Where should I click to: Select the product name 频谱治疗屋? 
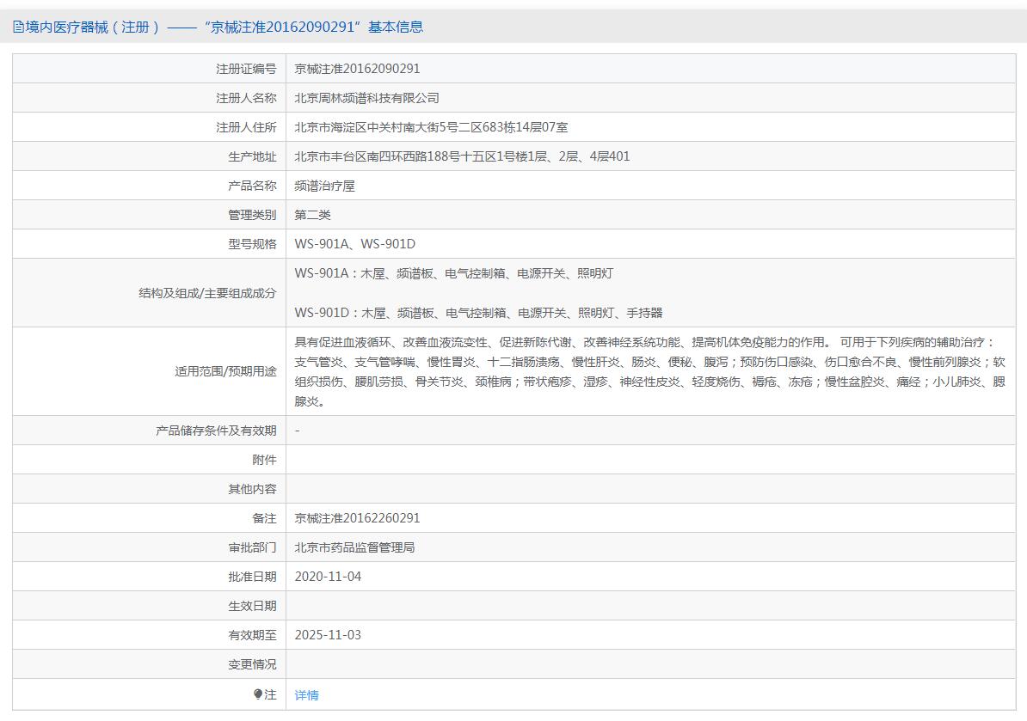click(324, 186)
